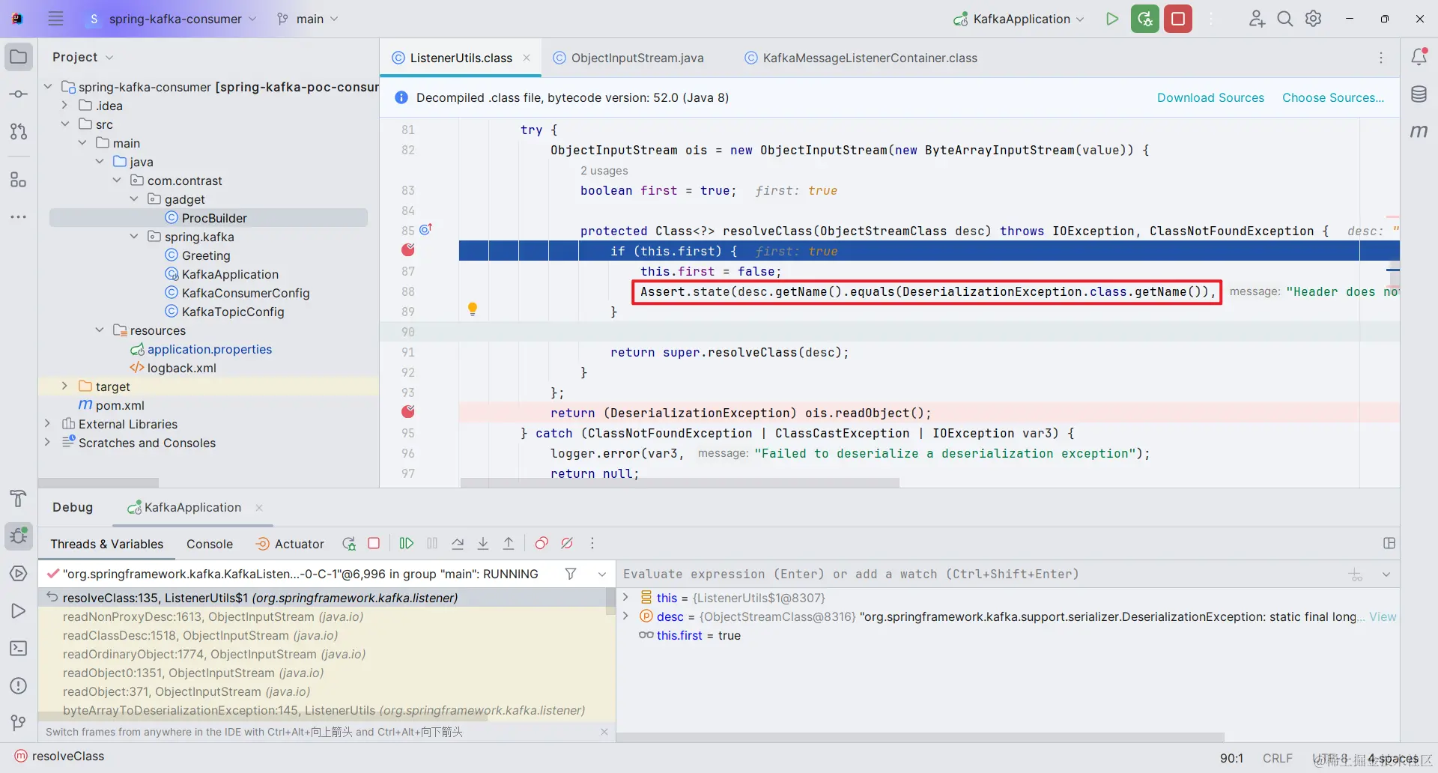Expand External Libraries node
1438x773 pixels.
pos(48,424)
